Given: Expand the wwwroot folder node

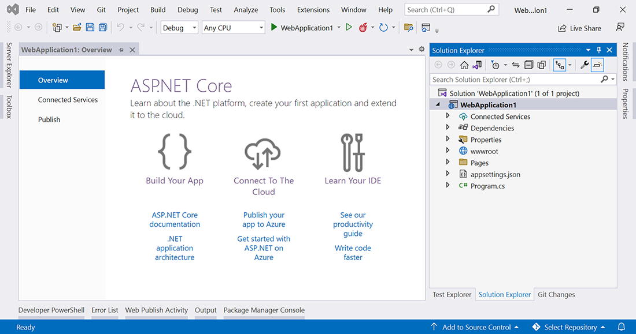Looking at the screenshot, I should pyautogui.click(x=448, y=150).
